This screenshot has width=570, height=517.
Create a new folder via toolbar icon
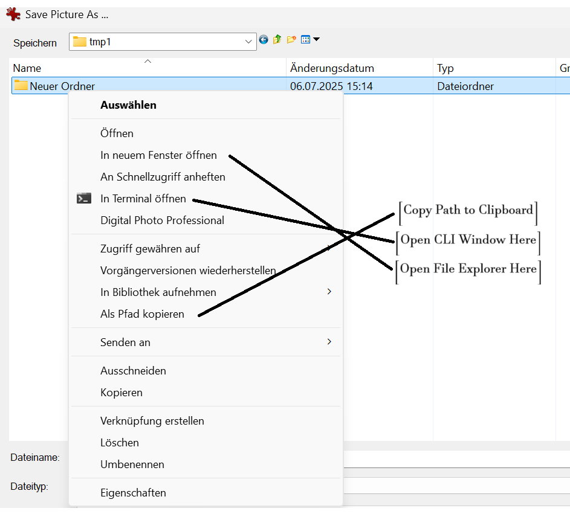pos(291,40)
